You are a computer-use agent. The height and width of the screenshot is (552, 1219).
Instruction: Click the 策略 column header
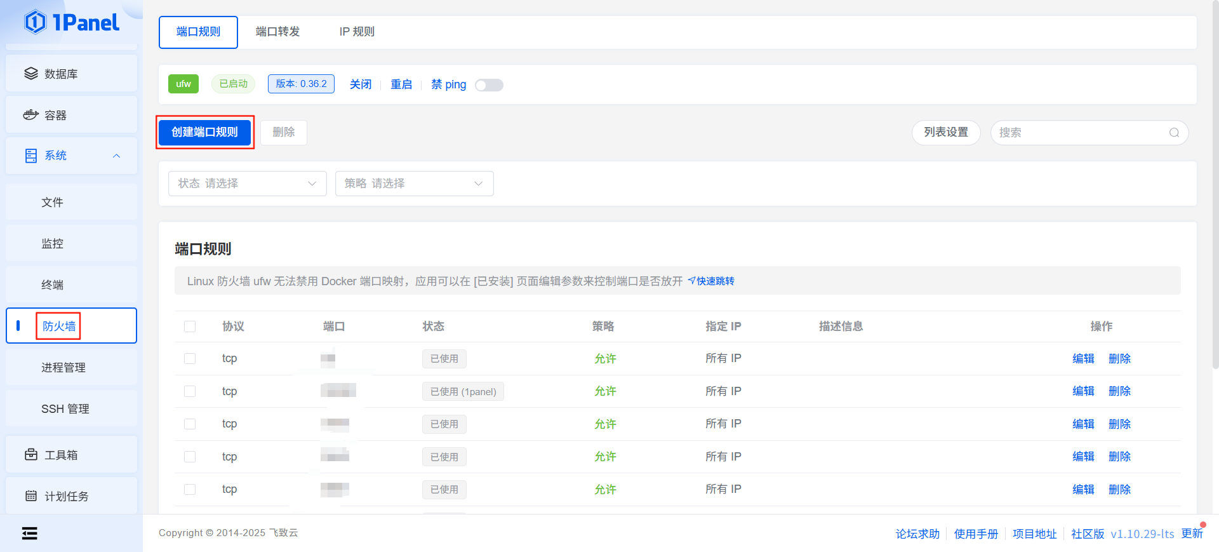tap(603, 326)
